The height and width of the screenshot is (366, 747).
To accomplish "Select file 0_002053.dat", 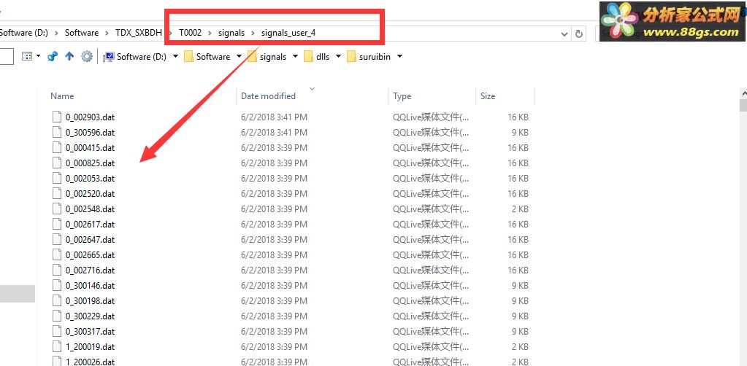I will tap(90, 179).
